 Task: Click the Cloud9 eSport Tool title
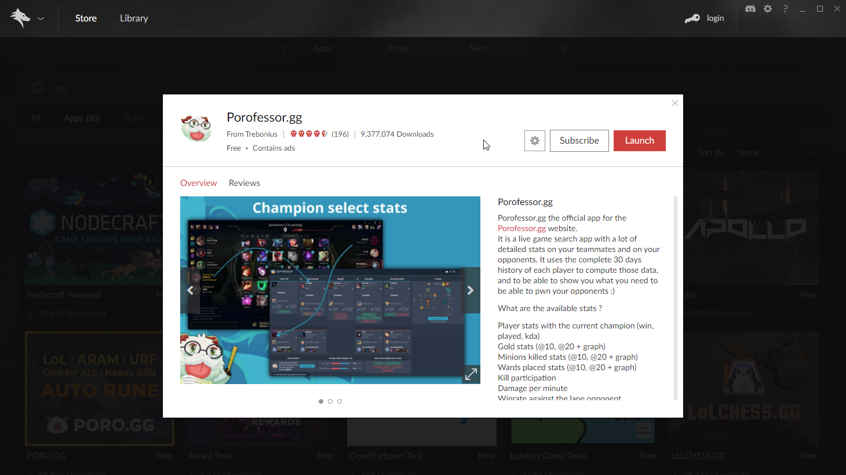tap(385, 456)
